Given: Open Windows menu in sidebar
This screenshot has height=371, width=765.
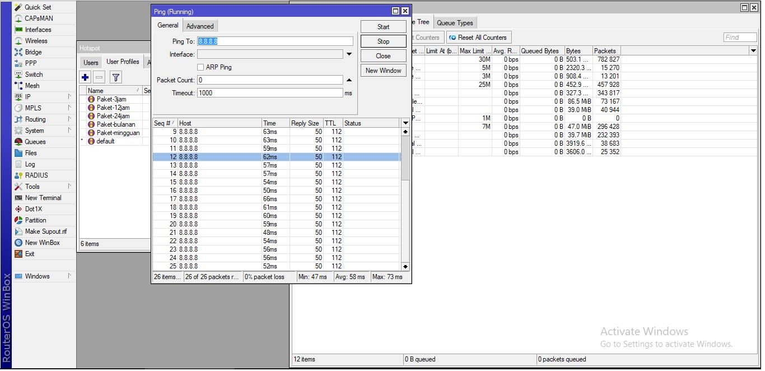Looking at the screenshot, I should pyautogui.click(x=37, y=276).
